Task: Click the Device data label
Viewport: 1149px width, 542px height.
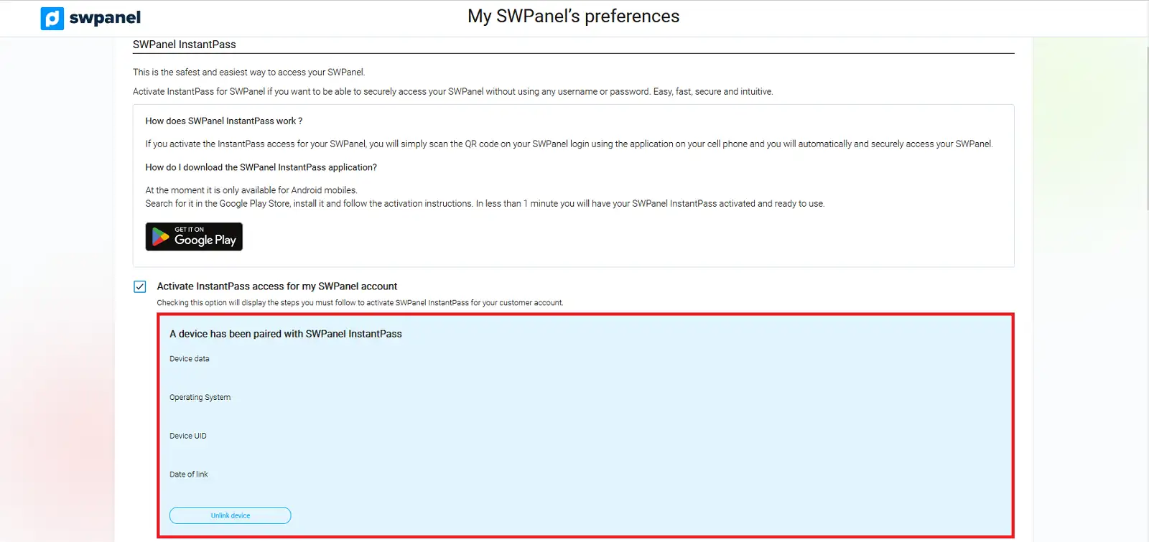Action: (x=190, y=359)
